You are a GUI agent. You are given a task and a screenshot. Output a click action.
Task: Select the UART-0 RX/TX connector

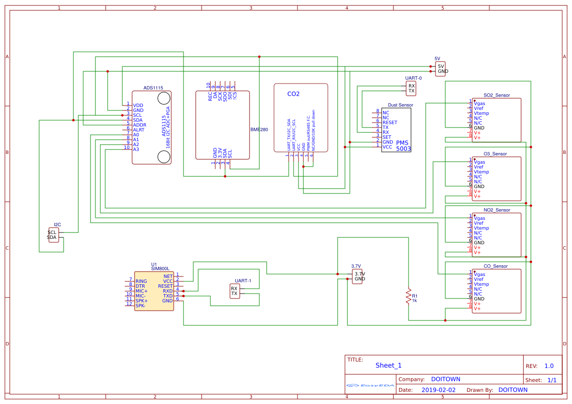coord(411,88)
